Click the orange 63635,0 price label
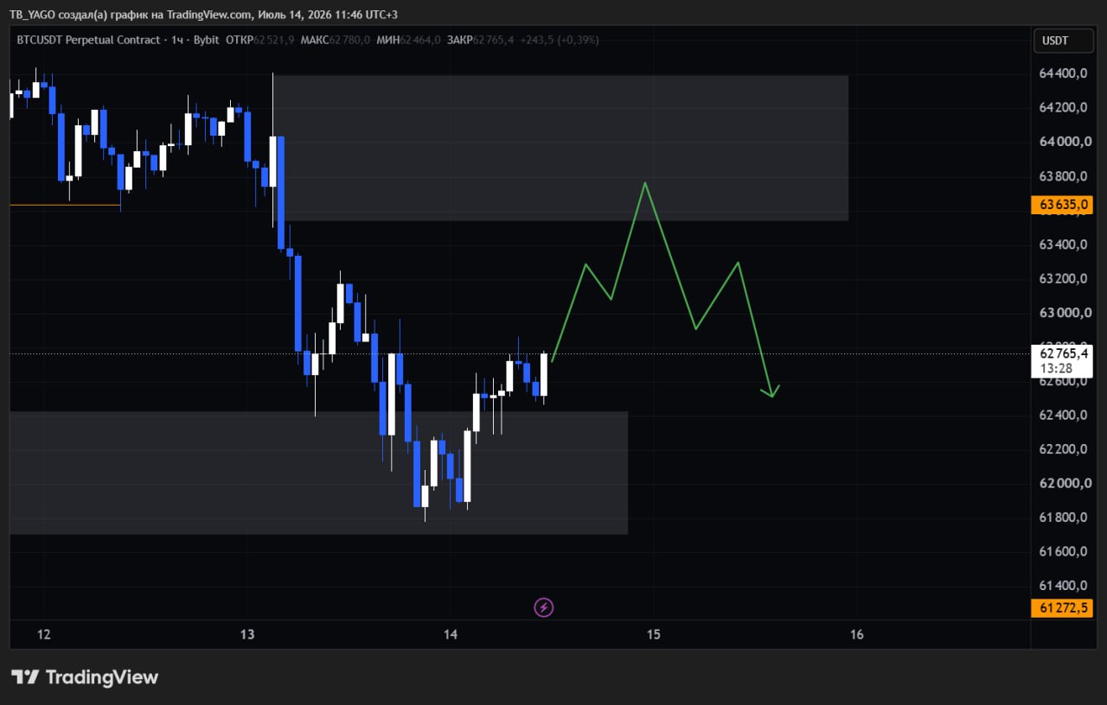The width and height of the screenshot is (1107, 705). pos(1062,205)
